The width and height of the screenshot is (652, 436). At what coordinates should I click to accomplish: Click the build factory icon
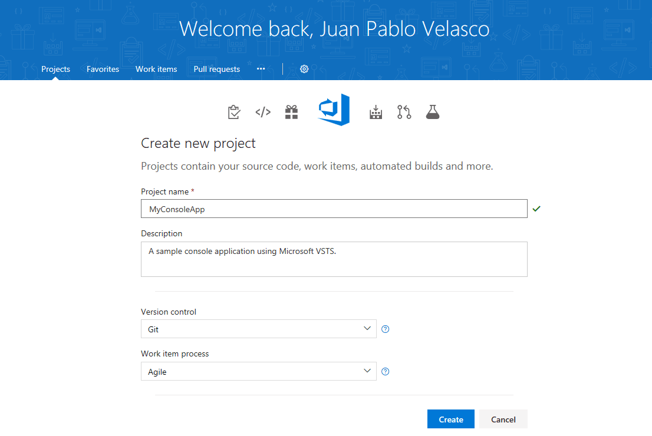[x=376, y=112]
